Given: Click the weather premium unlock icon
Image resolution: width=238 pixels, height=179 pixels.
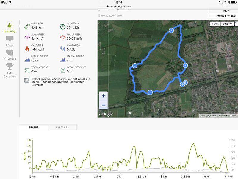Looking at the screenshot, I should (27, 80).
